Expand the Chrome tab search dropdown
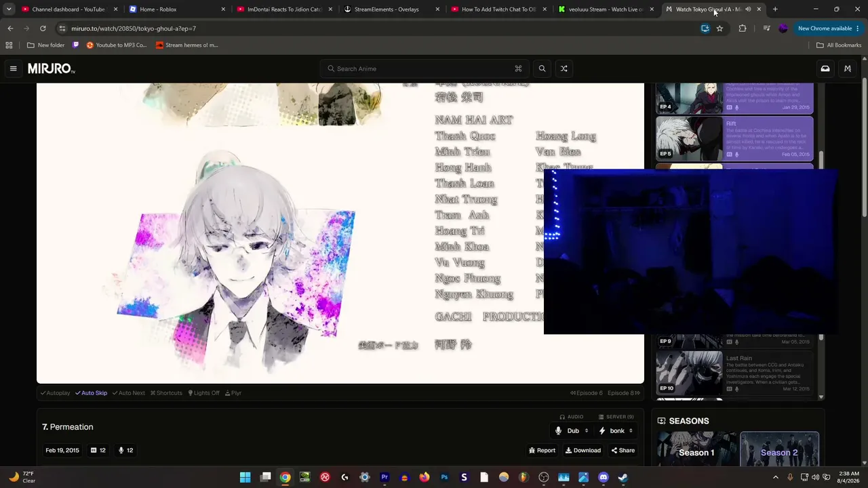The image size is (868, 488). (x=9, y=9)
